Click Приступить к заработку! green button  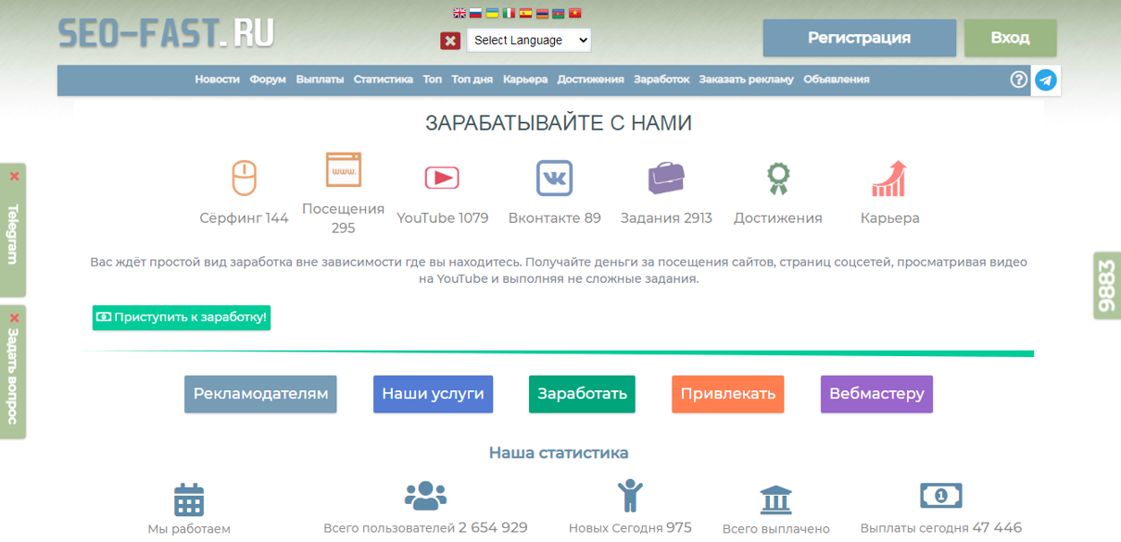[182, 317]
